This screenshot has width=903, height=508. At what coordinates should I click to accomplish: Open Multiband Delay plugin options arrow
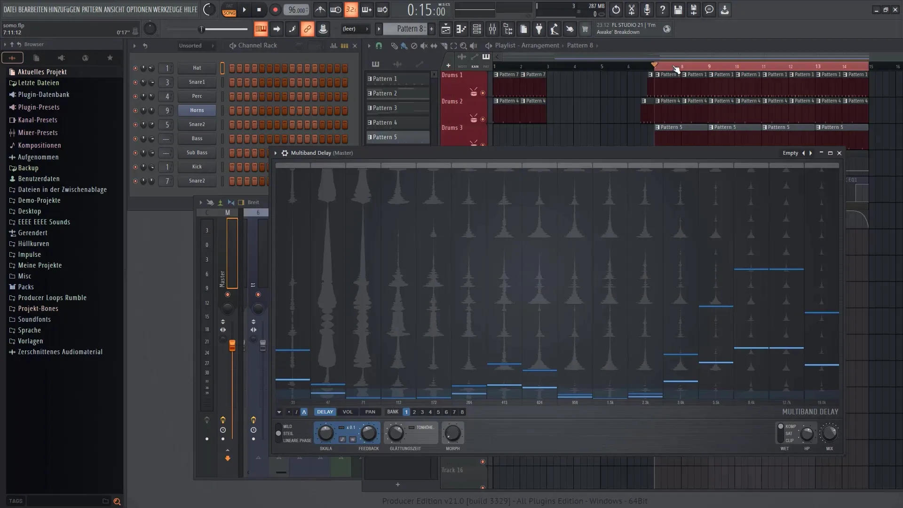(276, 153)
